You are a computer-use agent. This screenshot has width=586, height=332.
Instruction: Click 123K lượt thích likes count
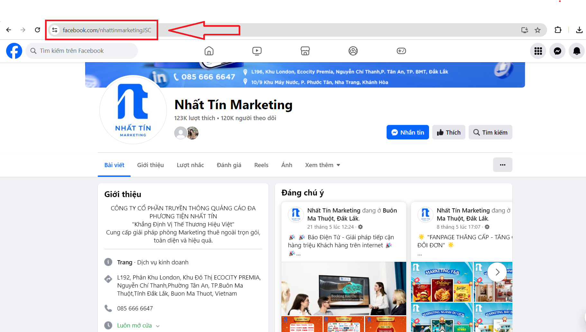coord(195,118)
